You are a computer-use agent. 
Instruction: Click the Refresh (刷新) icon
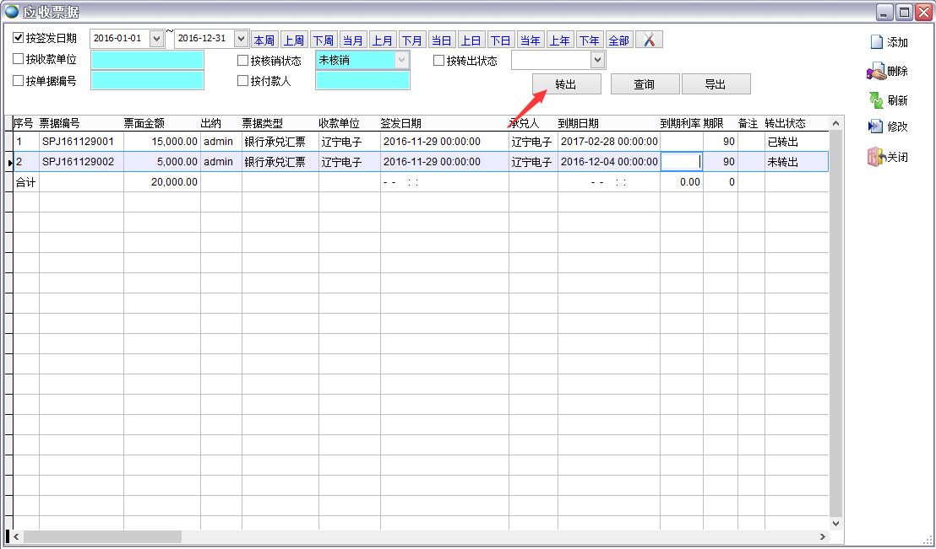pos(876,100)
